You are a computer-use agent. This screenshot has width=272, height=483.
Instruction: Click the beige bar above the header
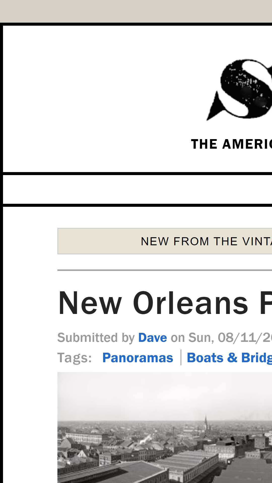coord(136,11)
